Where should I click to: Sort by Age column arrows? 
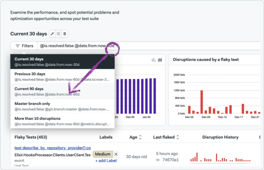coord(140,137)
